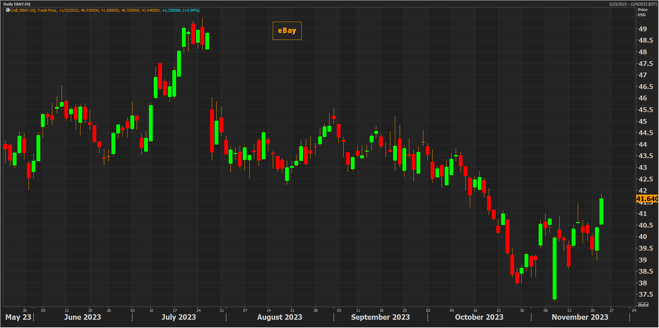Image resolution: width=659 pixels, height=328 pixels.
Task: Click the Price USD axis header
Action: 642,12
